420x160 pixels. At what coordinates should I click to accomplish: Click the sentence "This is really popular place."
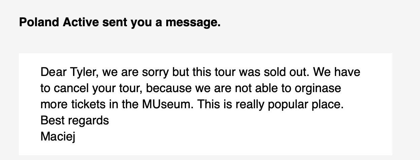click(x=271, y=105)
